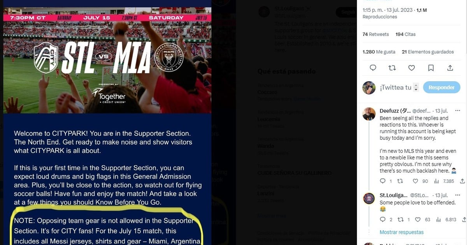Click the Responder button
Screen dimensions: 467x245
coord(441,87)
